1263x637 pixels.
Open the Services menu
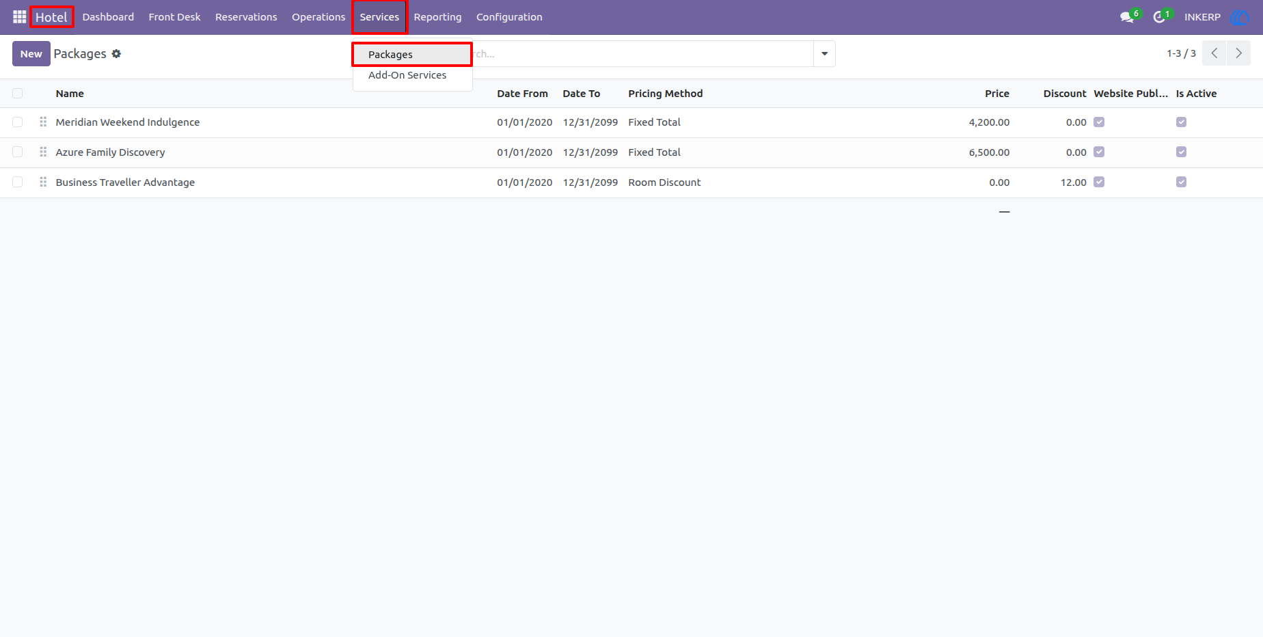pyautogui.click(x=379, y=17)
